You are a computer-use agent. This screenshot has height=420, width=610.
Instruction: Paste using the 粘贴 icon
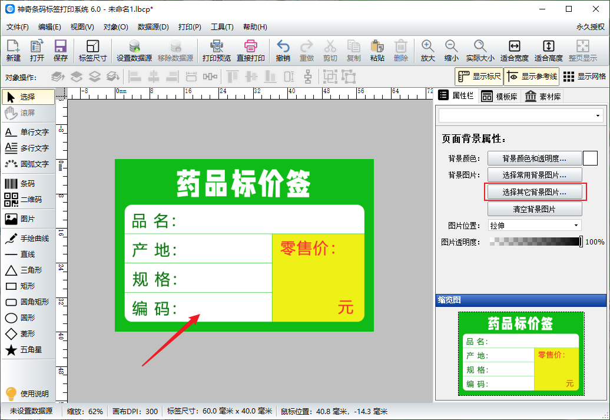[x=377, y=51]
